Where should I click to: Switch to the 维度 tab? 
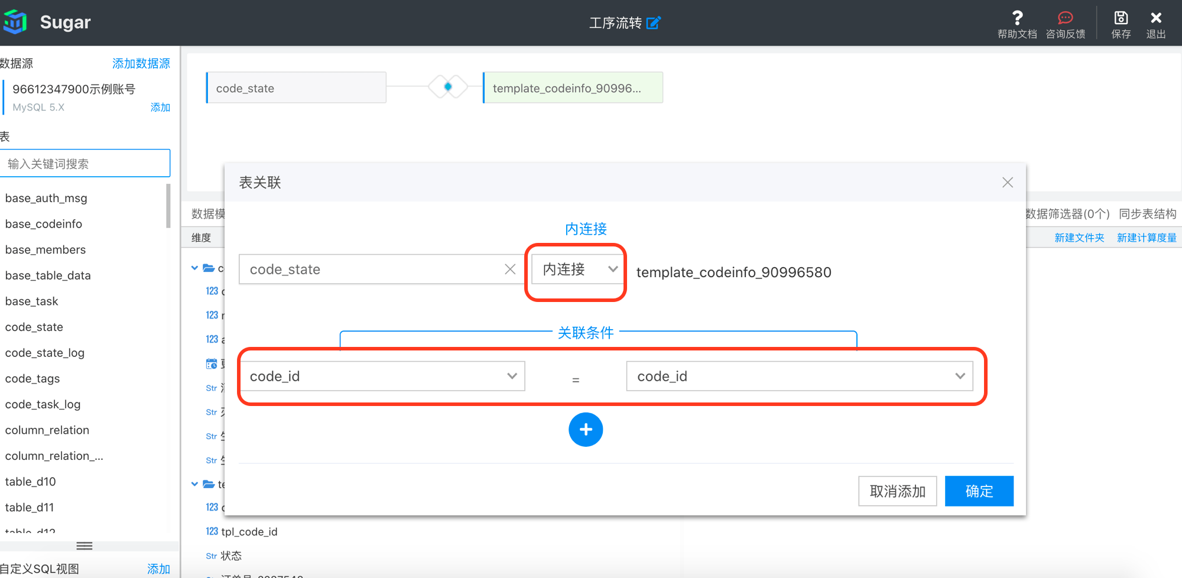click(200, 237)
